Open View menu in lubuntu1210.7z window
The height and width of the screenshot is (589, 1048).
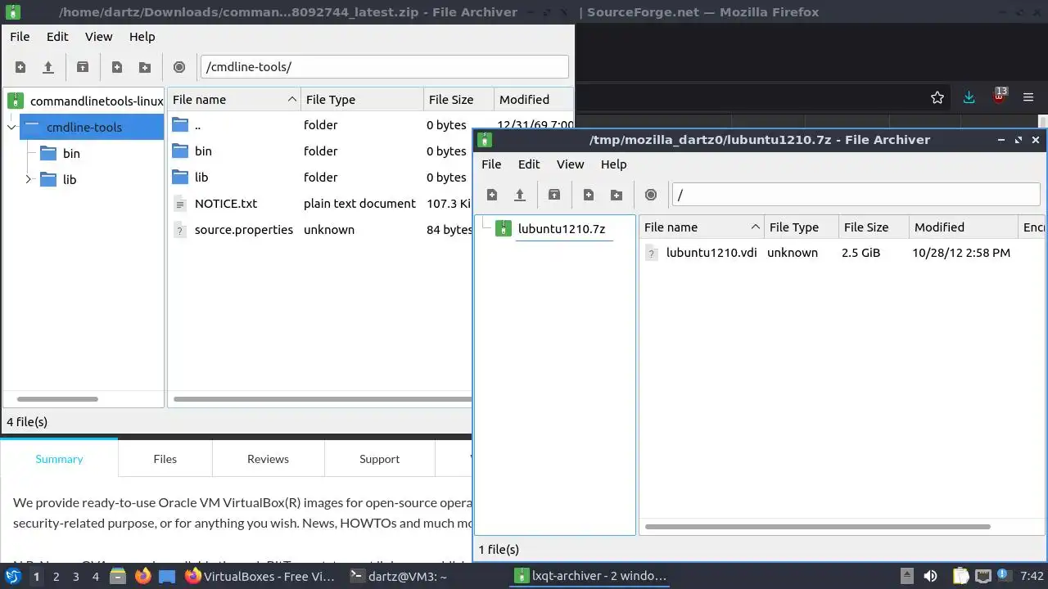(571, 164)
